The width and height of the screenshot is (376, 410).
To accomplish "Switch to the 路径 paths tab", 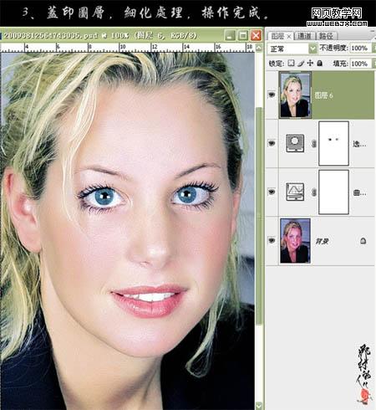I will [326, 36].
